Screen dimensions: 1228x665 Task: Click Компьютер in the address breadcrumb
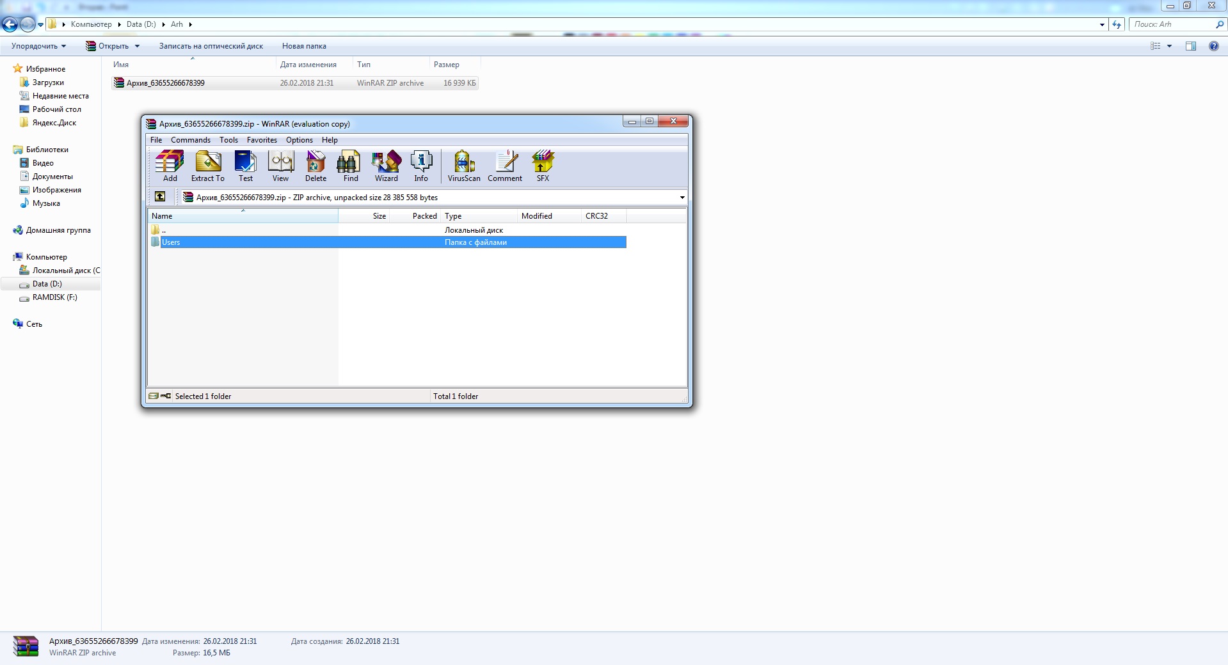pyautogui.click(x=91, y=24)
